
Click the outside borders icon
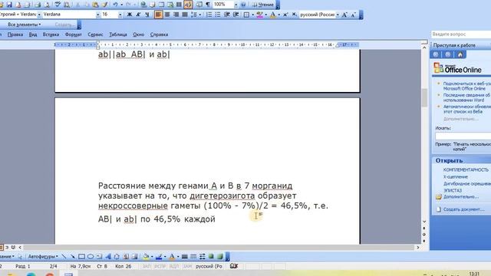pos(246,15)
